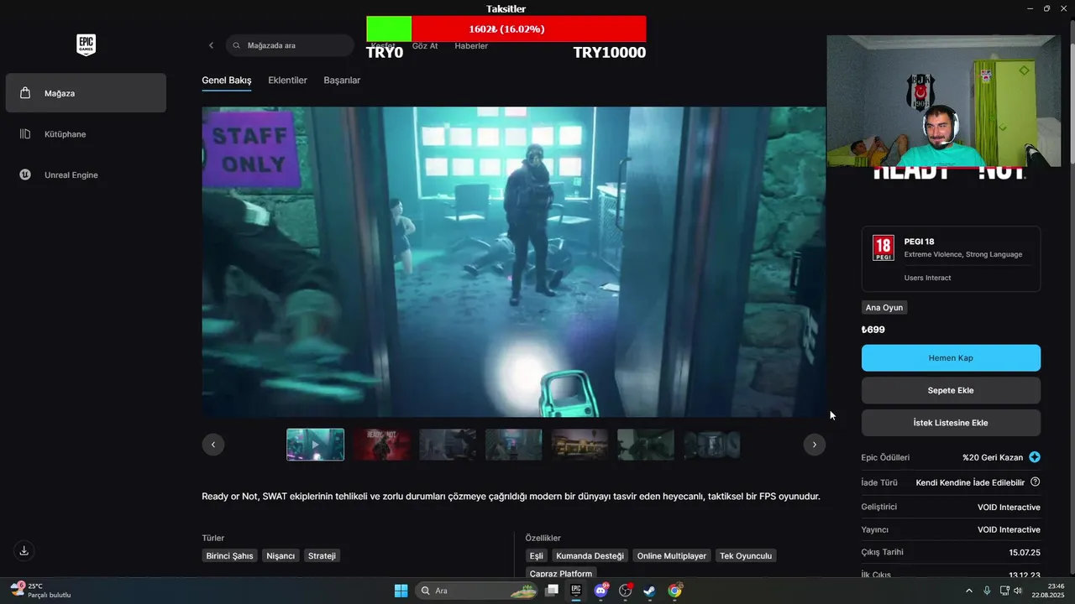The height and width of the screenshot is (604, 1075).
Task: Click the ₺699 price text
Action: [873, 330]
